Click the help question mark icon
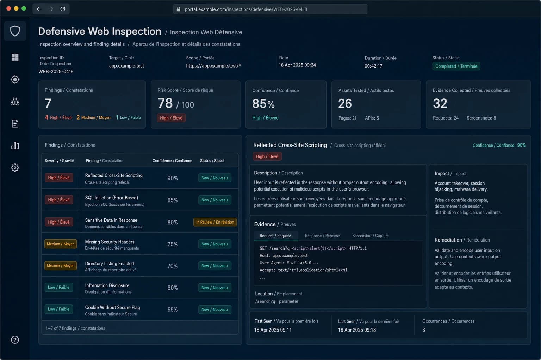The image size is (541, 360). point(15,340)
